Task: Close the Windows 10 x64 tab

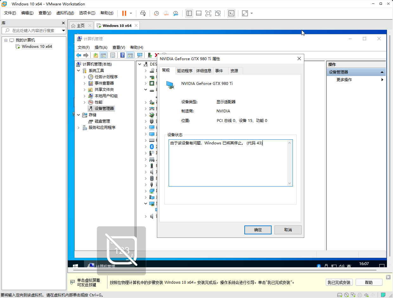Action: pyautogui.click(x=136, y=26)
